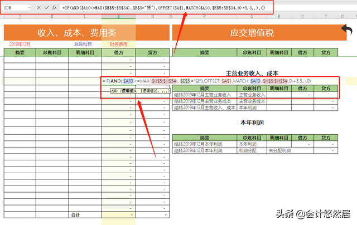Select column R header
357x225 pixels.
click(279, 17)
